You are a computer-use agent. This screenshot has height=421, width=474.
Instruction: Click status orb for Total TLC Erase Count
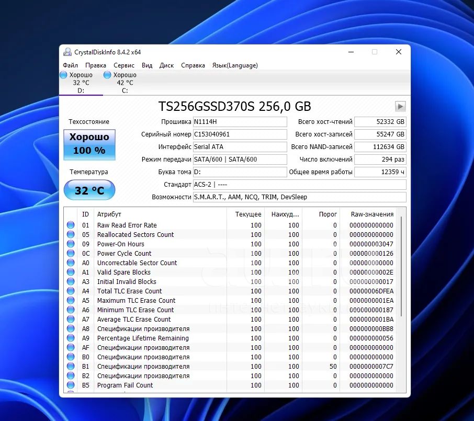(x=71, y=291)
